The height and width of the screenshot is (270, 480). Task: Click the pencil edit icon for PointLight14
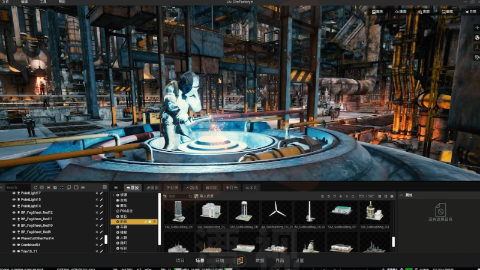coord(101,206)
